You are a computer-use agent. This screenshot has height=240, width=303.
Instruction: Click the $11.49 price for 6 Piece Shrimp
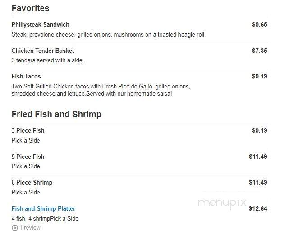pos(258,182)
